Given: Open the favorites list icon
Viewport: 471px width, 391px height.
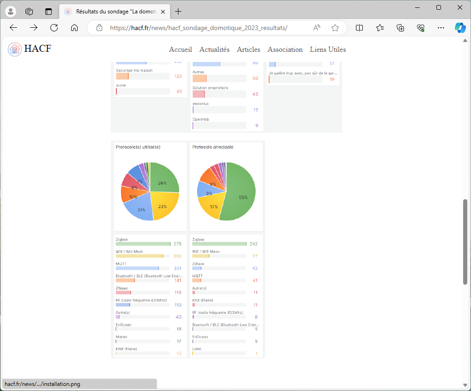Looking at the screenshot, I should pos(380,28).
